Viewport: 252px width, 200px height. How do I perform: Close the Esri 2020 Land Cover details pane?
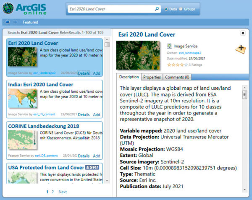[243, 33]
